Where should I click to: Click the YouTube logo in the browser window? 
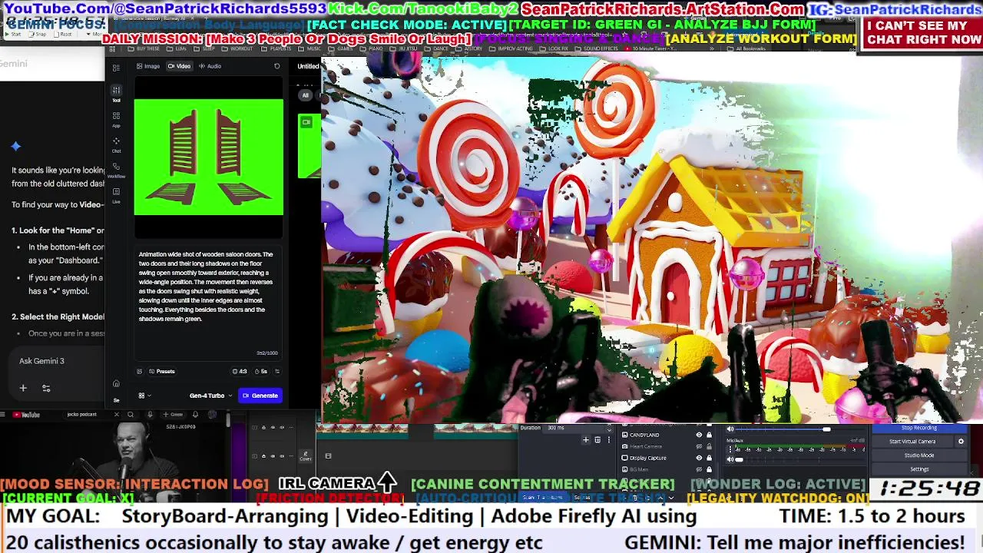coord(26,415)
